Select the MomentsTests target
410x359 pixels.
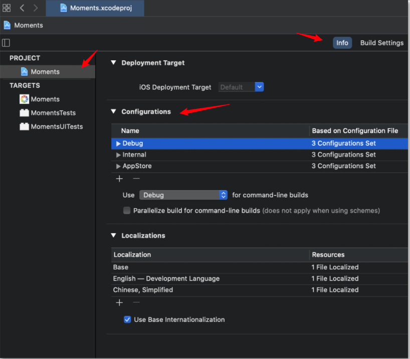coord(53,113)
